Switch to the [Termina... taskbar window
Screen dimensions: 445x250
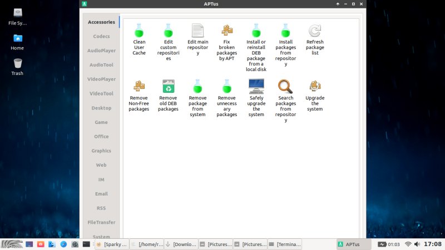285,244
